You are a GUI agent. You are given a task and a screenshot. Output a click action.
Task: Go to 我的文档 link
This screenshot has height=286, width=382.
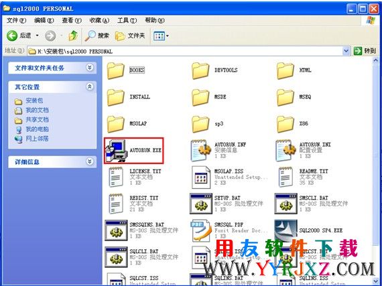[x=31, y=111]
